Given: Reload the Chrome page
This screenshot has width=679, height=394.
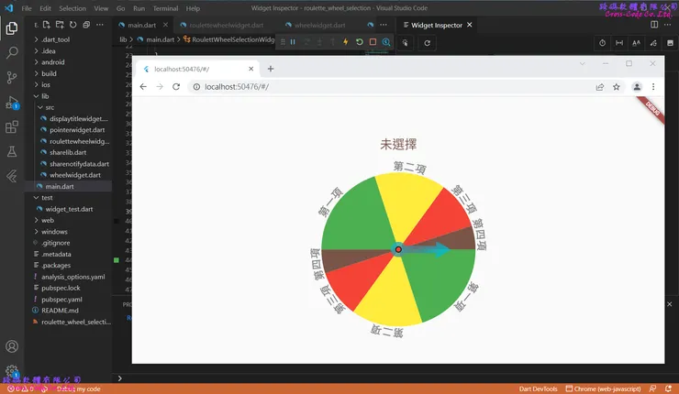Looking at the screenshot, I should (x=176, y=86).
